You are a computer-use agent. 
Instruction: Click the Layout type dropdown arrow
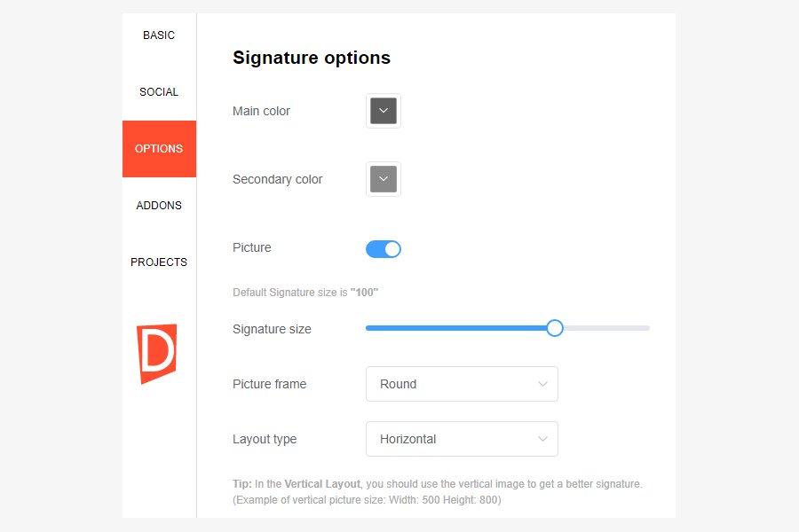pos(542,439)
